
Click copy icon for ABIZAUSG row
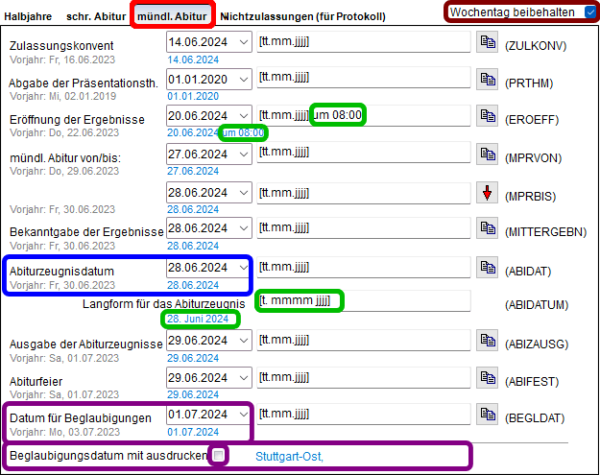(x=488, y=343)
